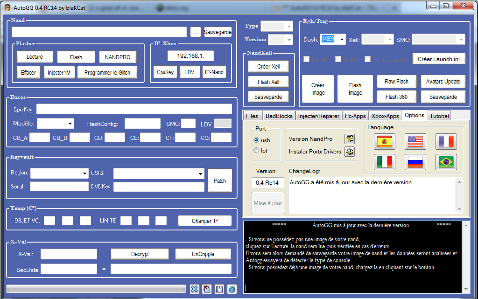
Task: Click the Changer Tª button
Action: pyautogui.click(x=205, y=221)
